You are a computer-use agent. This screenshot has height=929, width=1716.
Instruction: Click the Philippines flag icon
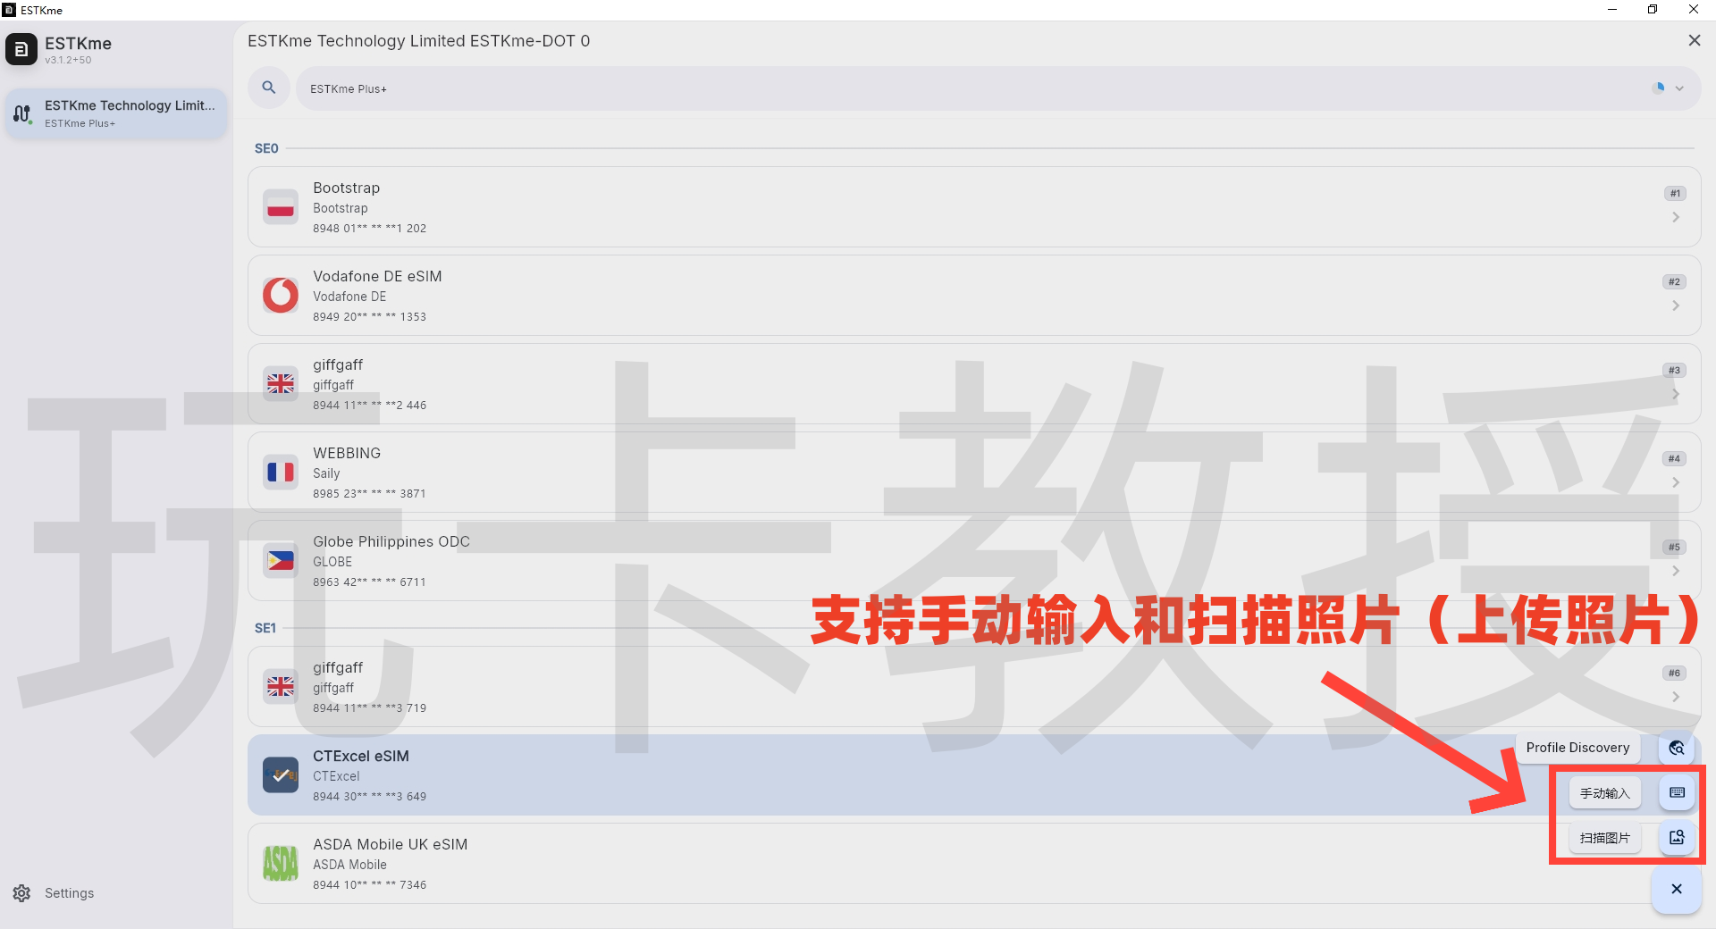[281, 560]
